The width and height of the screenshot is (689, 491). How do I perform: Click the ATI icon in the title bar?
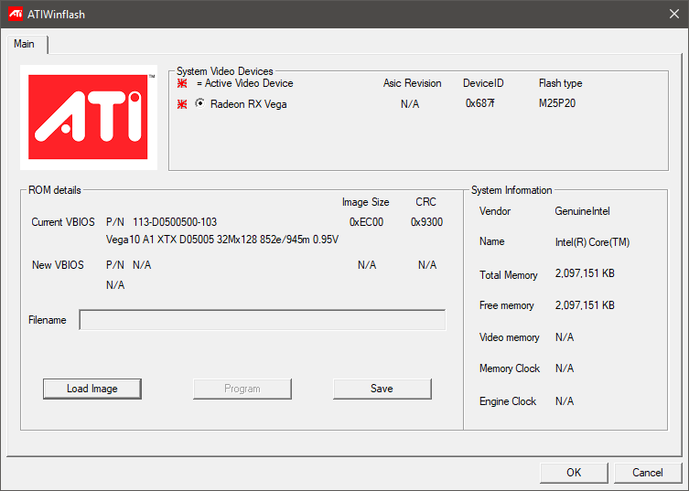[16, 14]
